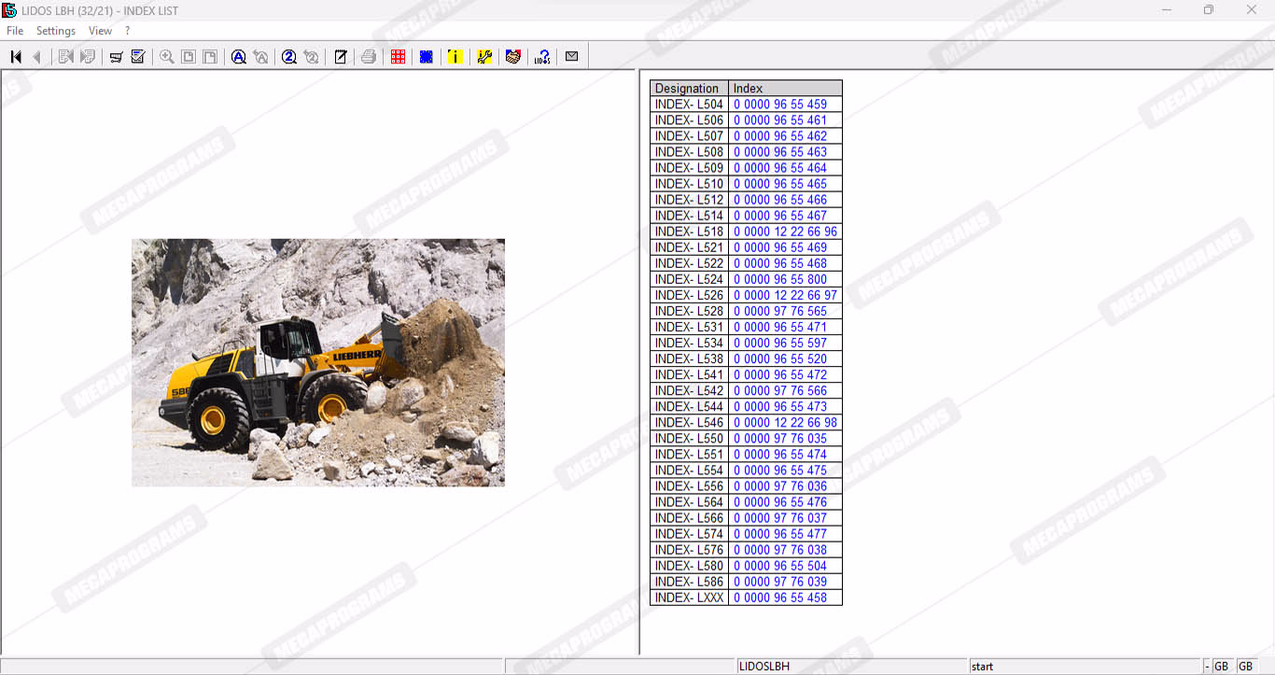Select INDEX- LXXX designation cell
This screenshot has height=675, width=1275.
click(690, 598)
